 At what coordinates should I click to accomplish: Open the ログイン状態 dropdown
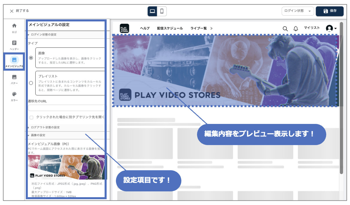click(x=298, y=11)
